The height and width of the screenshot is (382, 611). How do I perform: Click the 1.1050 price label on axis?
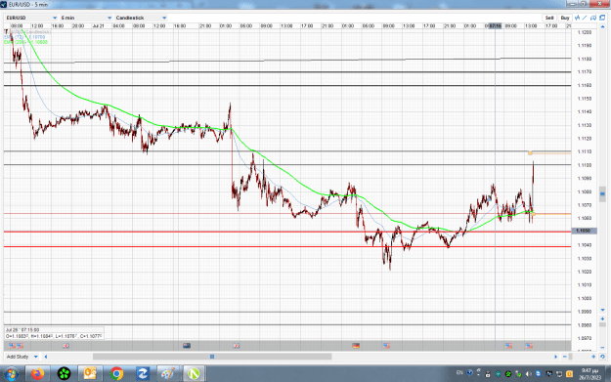[x=584, y=231]
